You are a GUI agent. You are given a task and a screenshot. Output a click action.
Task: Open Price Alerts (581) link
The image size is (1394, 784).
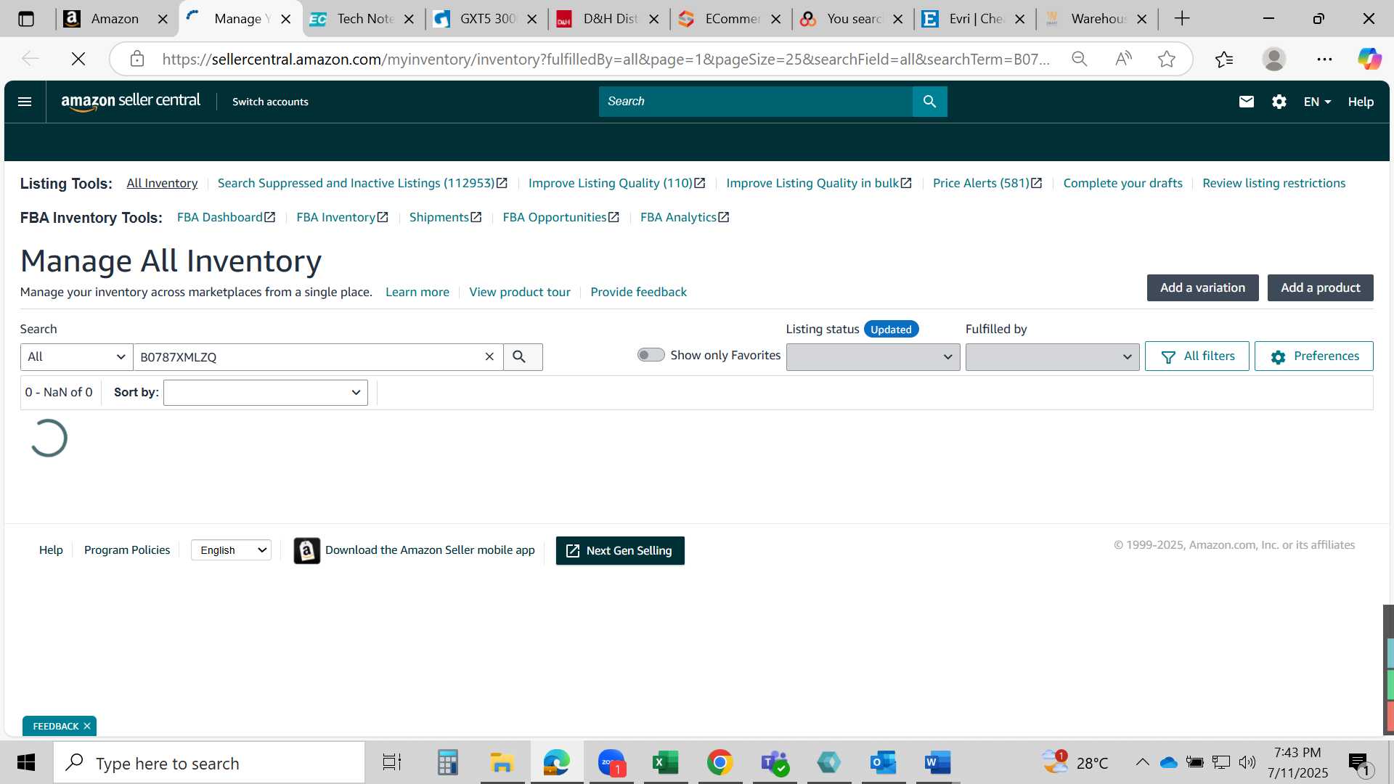tap(987, 183)
